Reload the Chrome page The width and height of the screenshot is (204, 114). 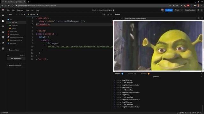point(9,5)
